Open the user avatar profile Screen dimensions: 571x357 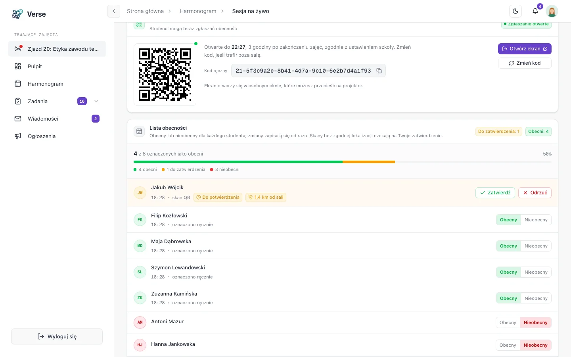tap(552, 11)
